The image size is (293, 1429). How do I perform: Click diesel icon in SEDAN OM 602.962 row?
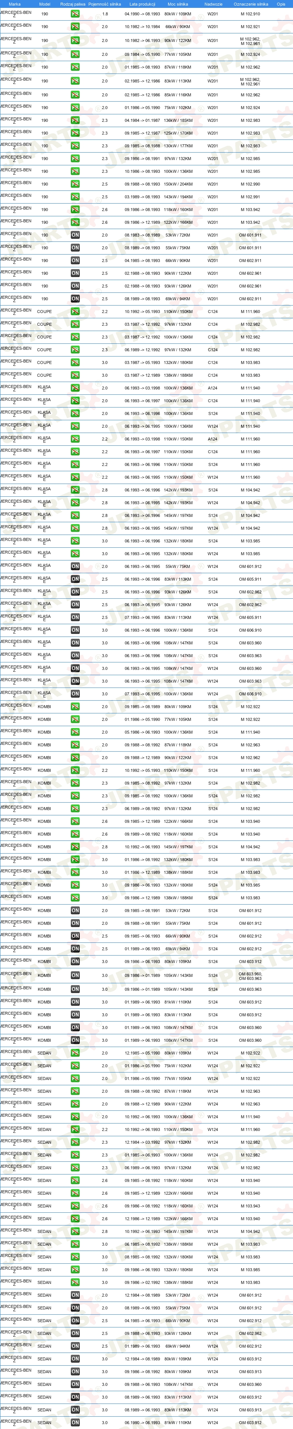pos(75,1334)
